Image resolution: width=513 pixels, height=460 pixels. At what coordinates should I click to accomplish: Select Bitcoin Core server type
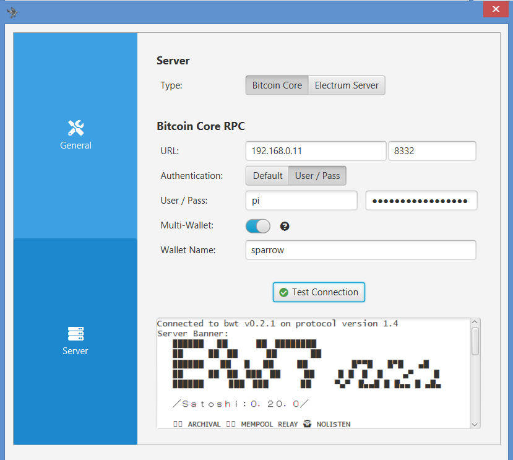(x=277, y=85)
